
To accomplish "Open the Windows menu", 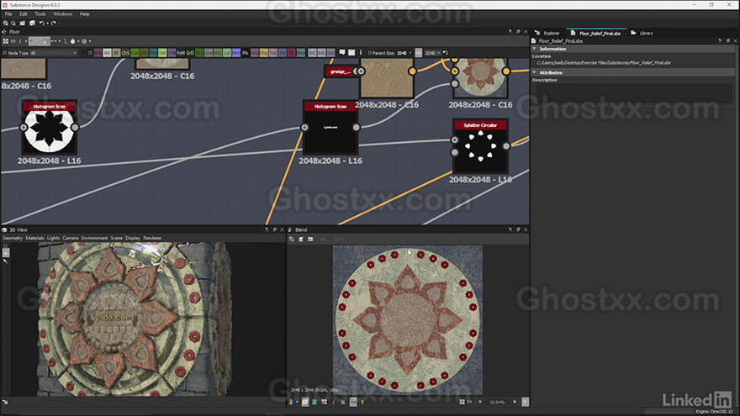I will (x=62, y=14).
